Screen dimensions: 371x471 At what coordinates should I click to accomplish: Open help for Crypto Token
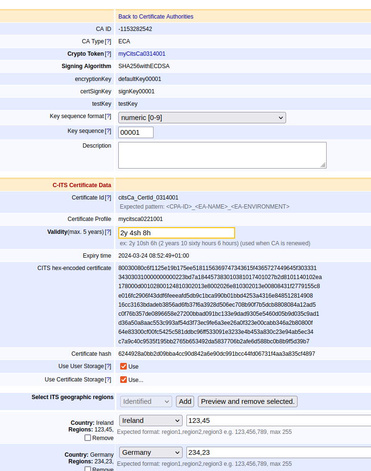[x=108, y=54]
